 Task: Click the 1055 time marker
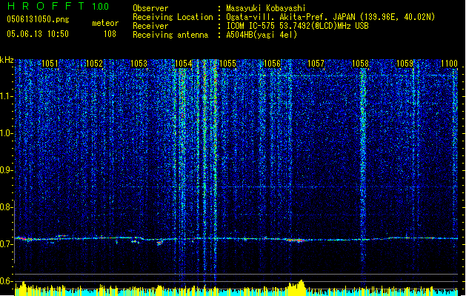point(227,64)
